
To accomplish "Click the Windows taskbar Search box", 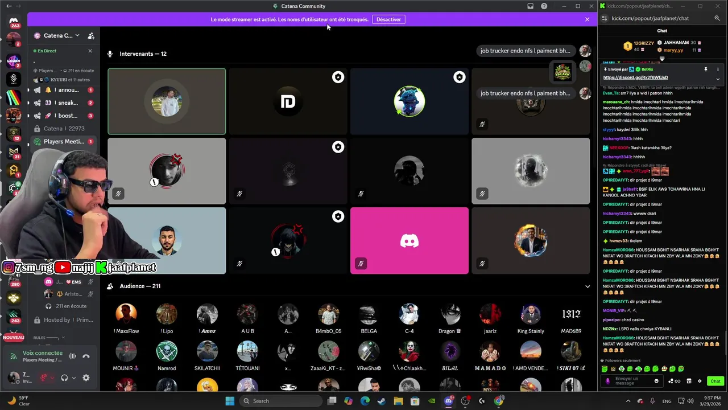I will pyautogui.click(x=280, y=401).
